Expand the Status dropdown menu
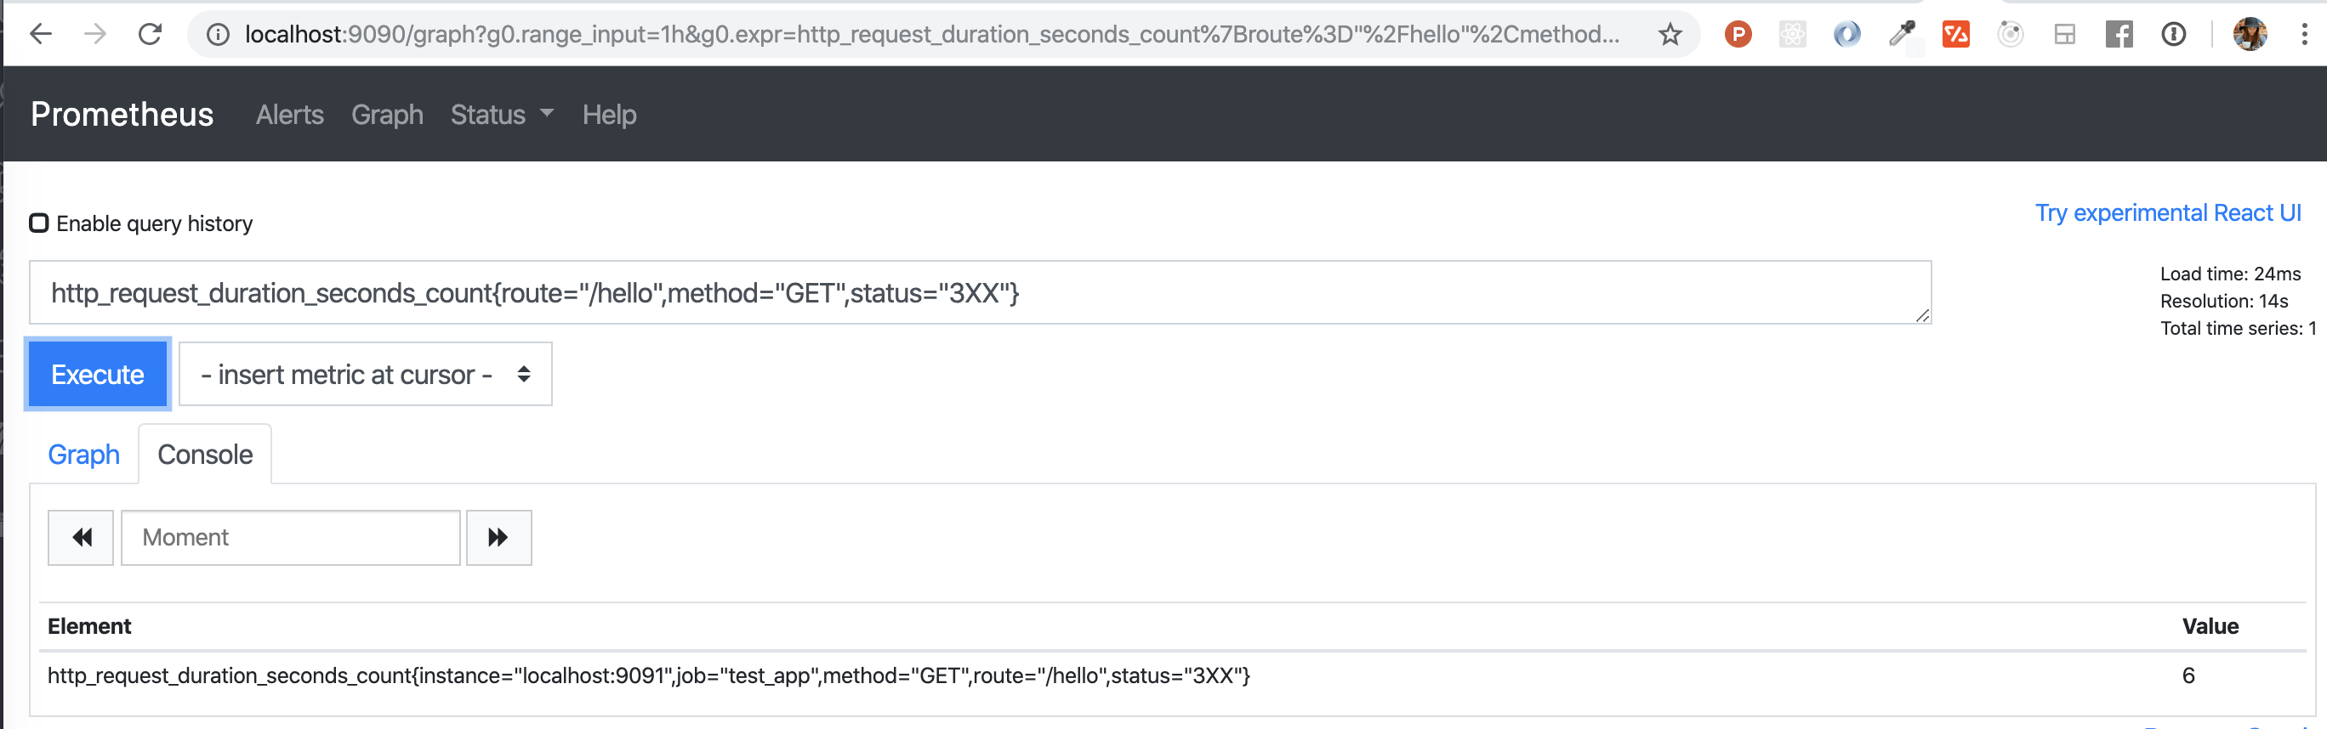The height and width of the screenshot is (729, 2327). tap(501, 115)
